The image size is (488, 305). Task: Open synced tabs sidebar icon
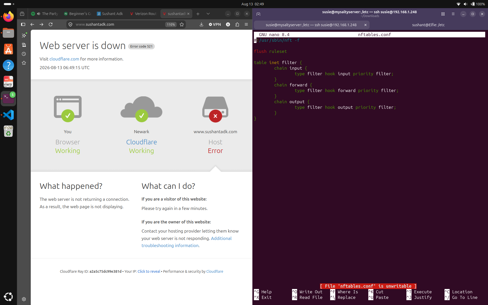(24, 45)
